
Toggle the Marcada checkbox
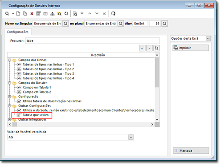point(176,150)
